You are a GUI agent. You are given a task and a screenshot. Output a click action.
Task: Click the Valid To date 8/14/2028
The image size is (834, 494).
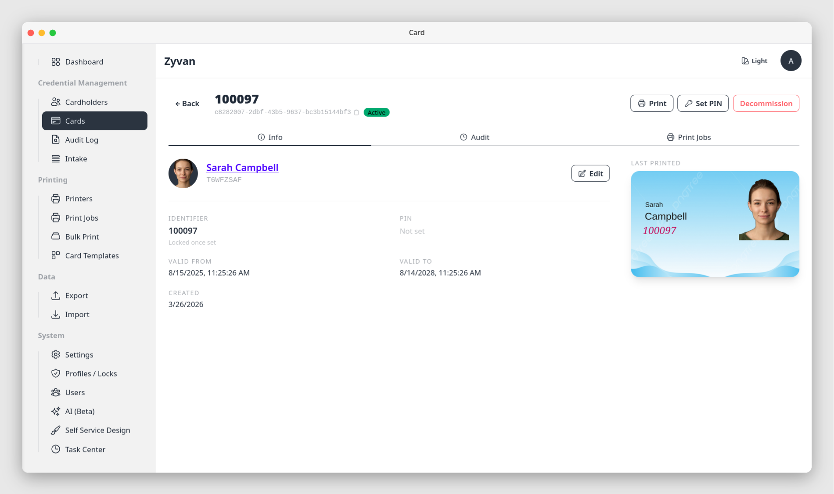coord(440,273)
